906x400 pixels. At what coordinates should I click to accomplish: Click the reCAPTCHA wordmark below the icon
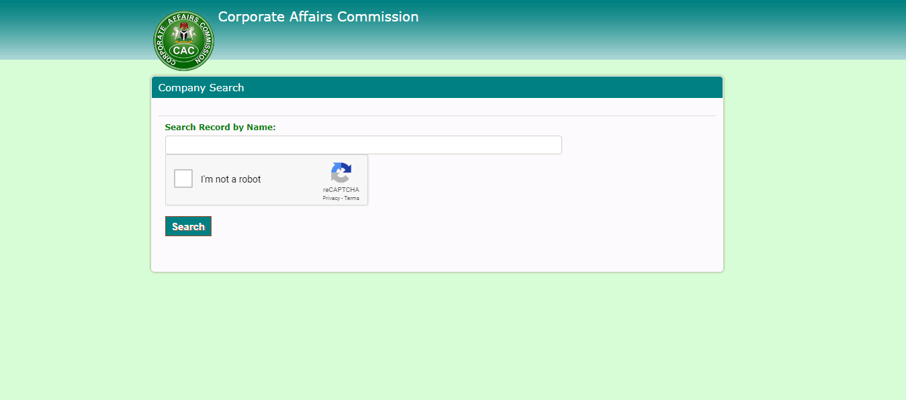341,189
